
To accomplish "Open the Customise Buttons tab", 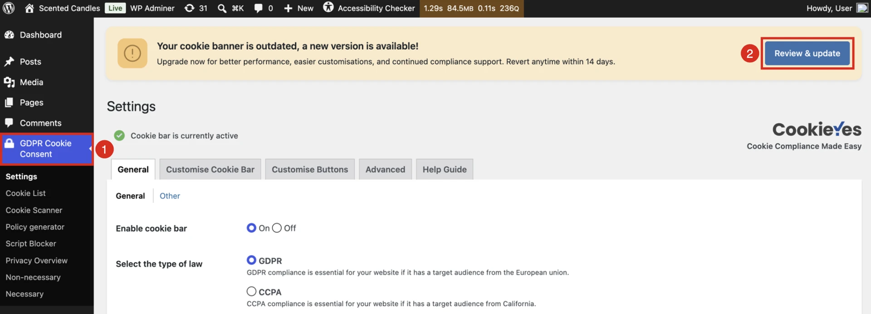I will 310,169.
